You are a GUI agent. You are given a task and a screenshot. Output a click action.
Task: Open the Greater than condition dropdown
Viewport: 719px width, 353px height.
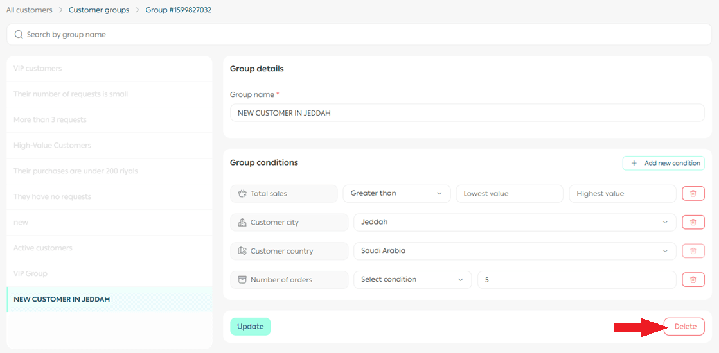tap(396, 193)
